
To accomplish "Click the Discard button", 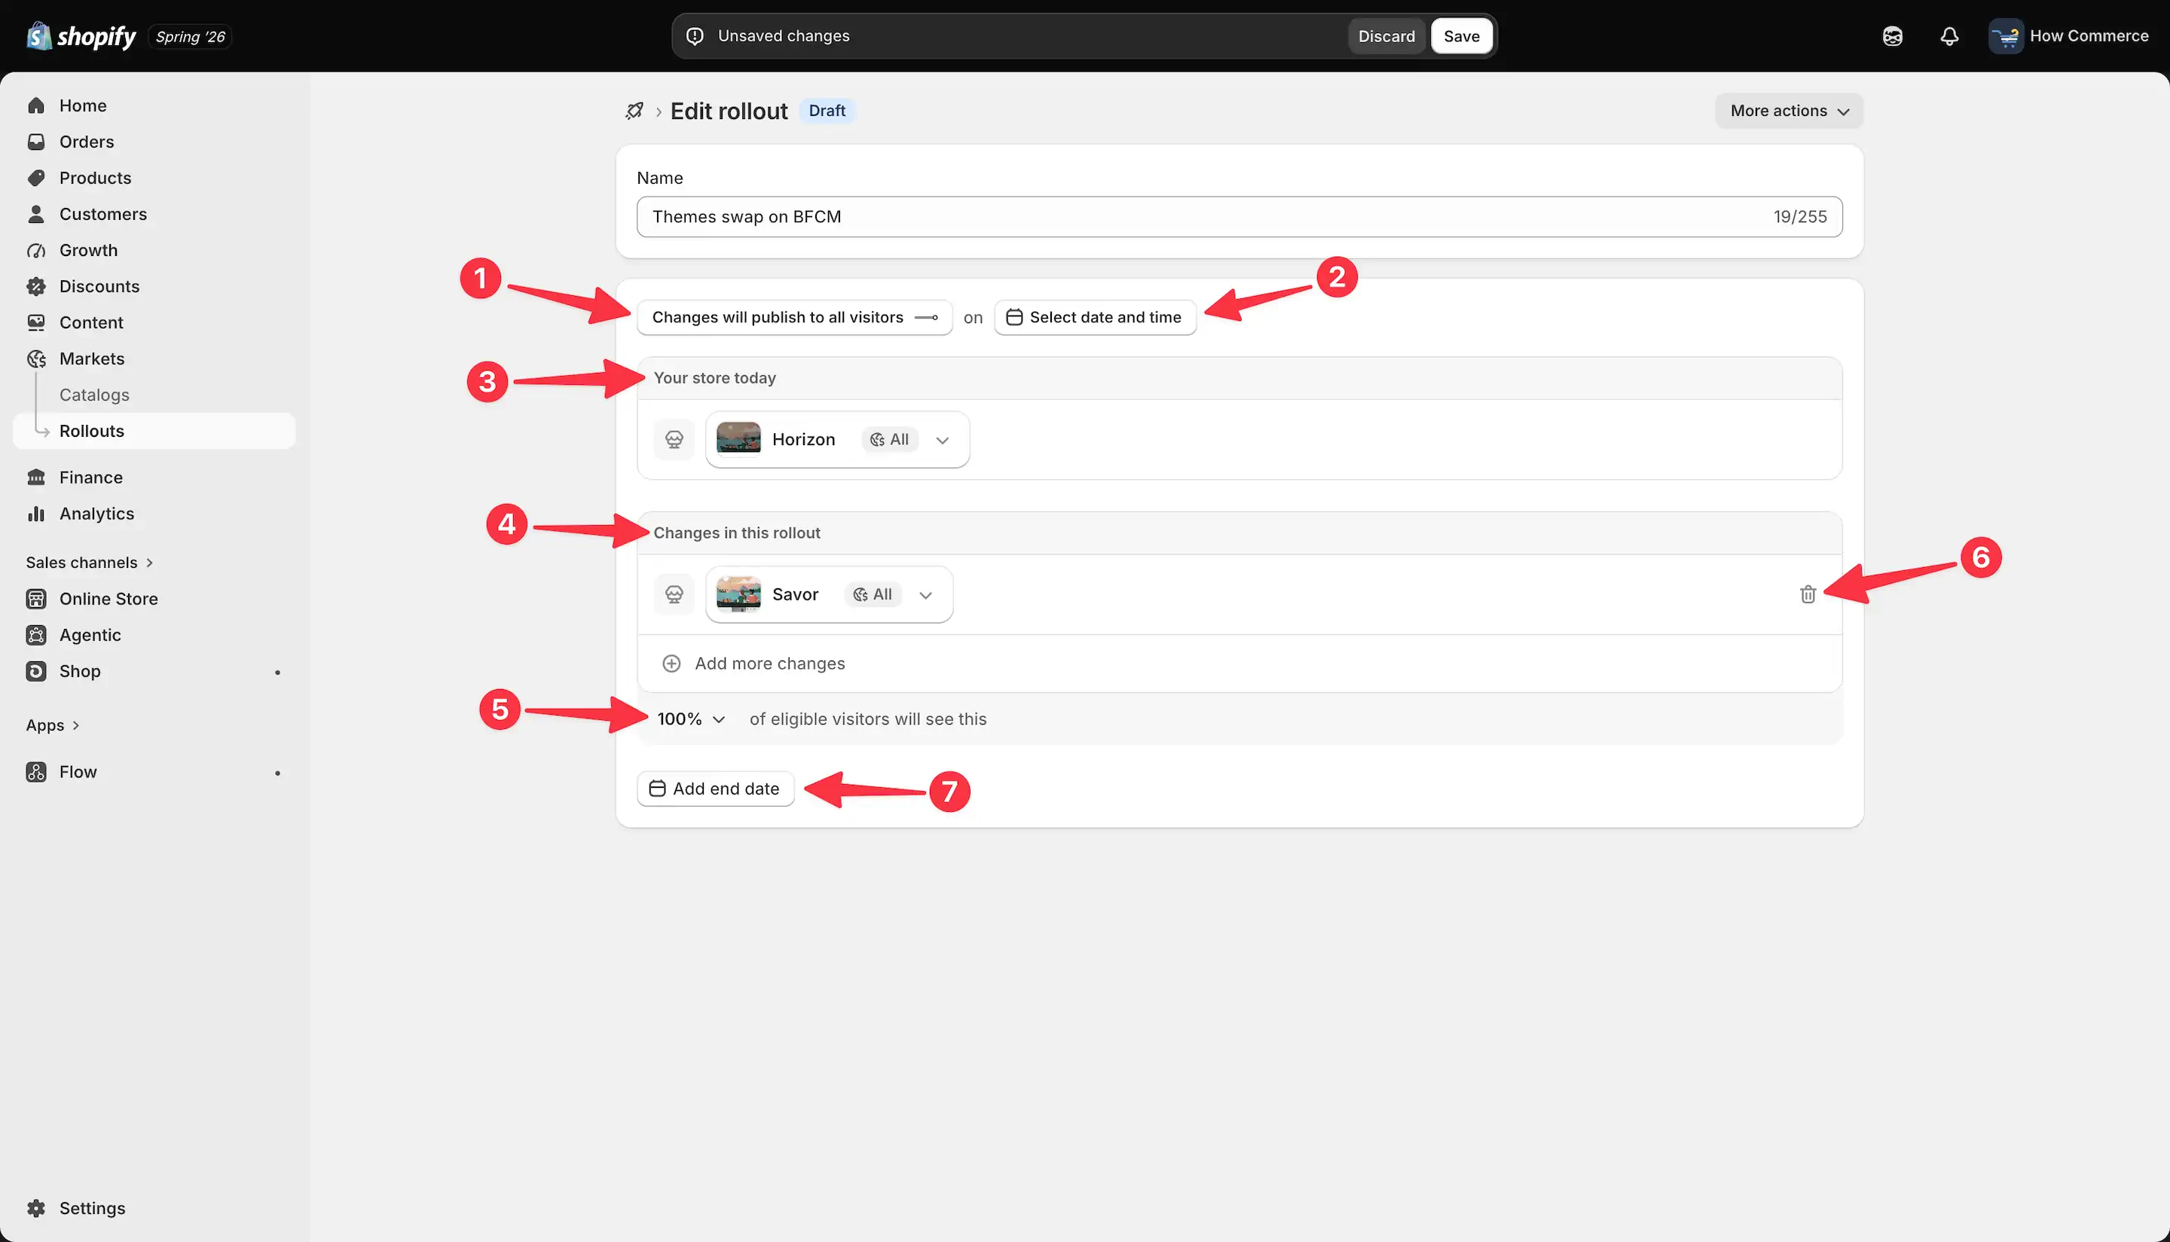I will coord(1386,36).
